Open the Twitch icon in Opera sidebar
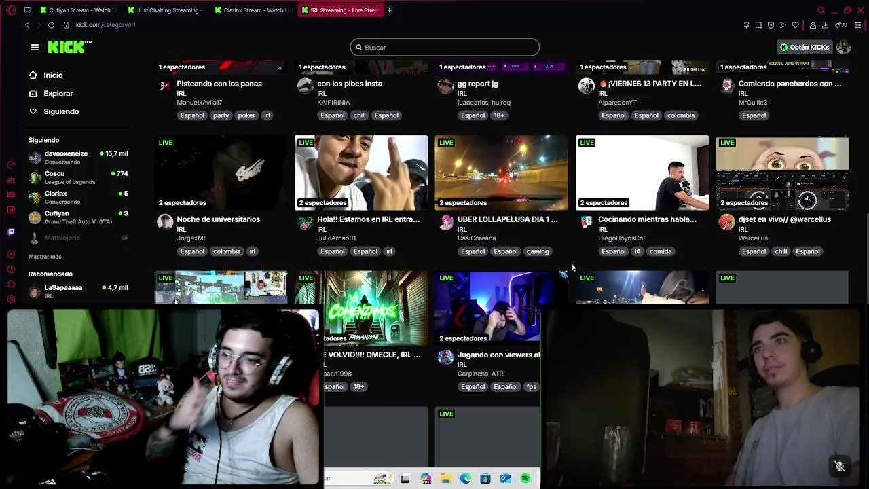 pyautogui.click(x=11, y=232)
